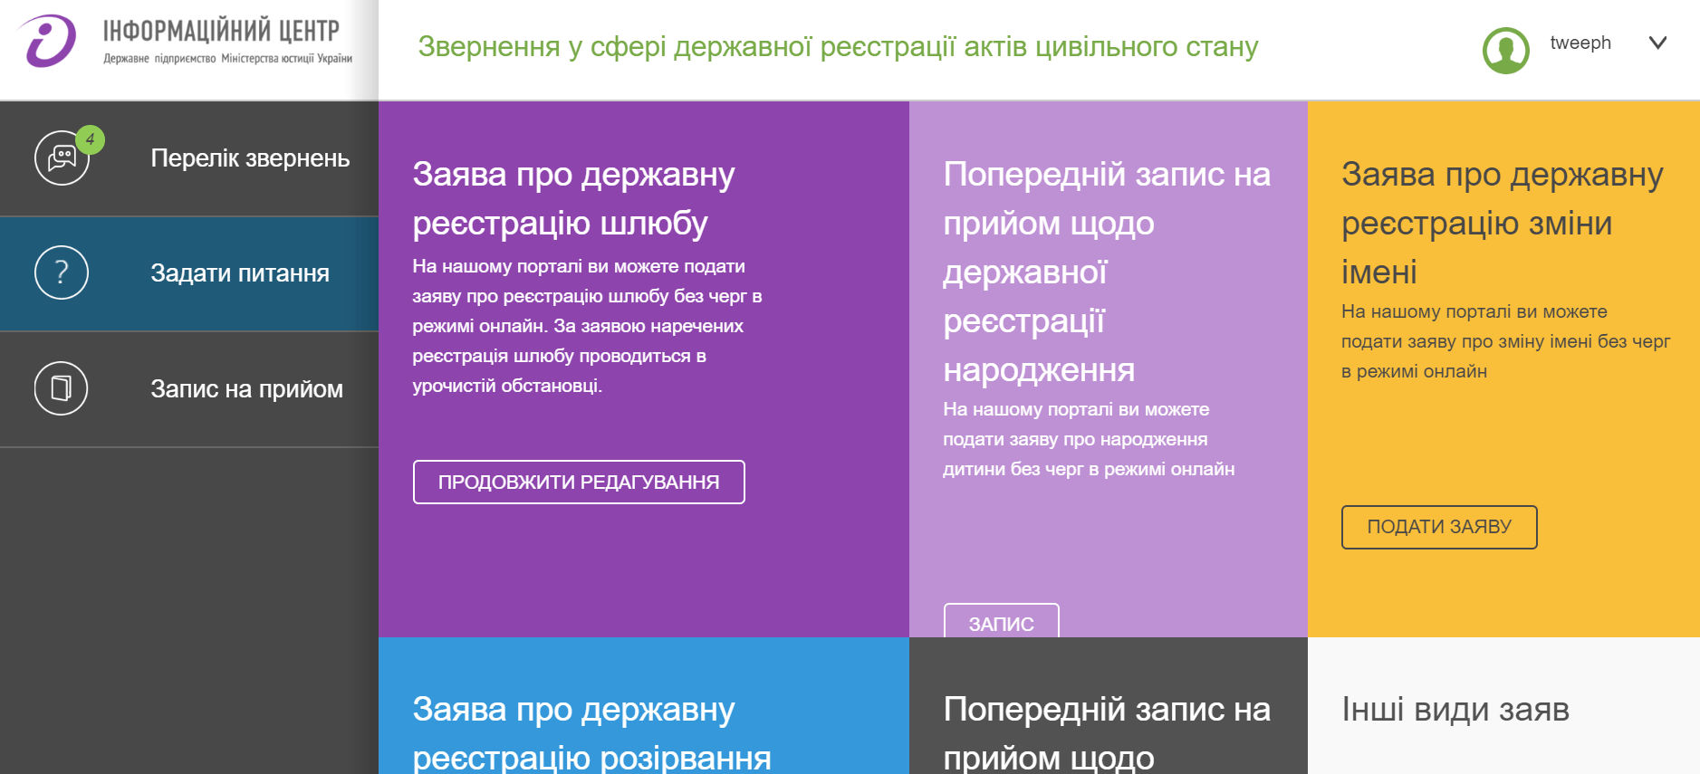The height and width of the screenshot is (774, 1700).
Task: Click the birth registration appointment tile heading
Action: (x=1106, y=272)
